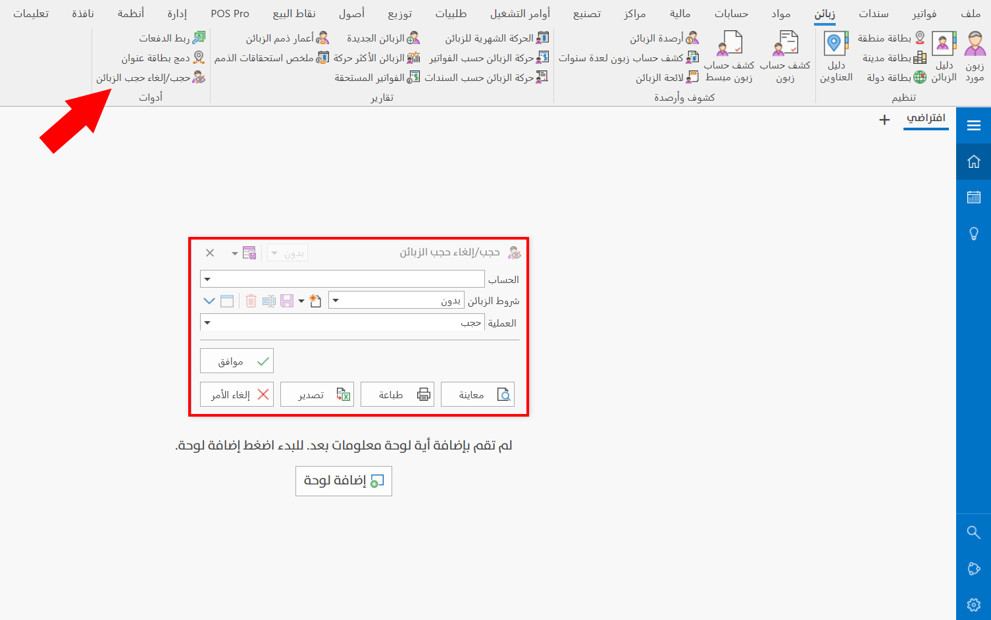This screenshot has height=620, width=991.
Task: Open the بدون conditions dropdown
Action: 336,299
